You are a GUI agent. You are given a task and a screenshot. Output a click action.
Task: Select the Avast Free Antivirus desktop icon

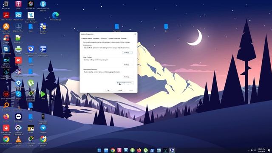click(6, 28)
